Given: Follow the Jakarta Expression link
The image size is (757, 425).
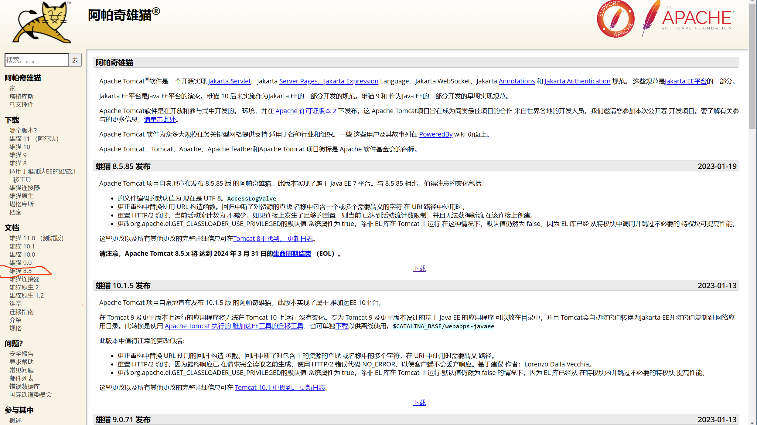Looking at the screenshot, I should tap(351, 81).
